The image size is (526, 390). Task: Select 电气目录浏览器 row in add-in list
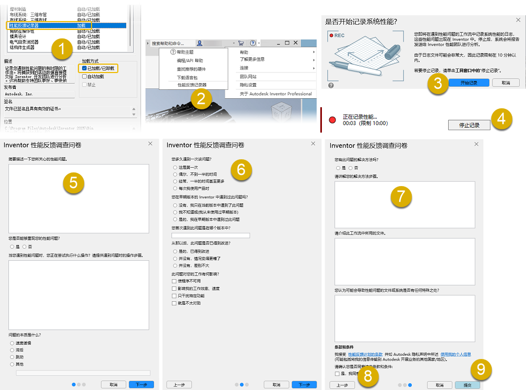67,42
